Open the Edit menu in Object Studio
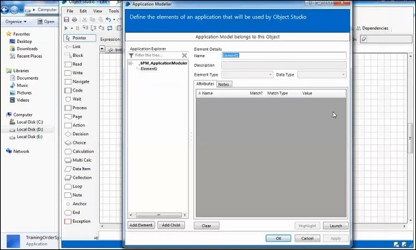416x250 pixels. 83,11
